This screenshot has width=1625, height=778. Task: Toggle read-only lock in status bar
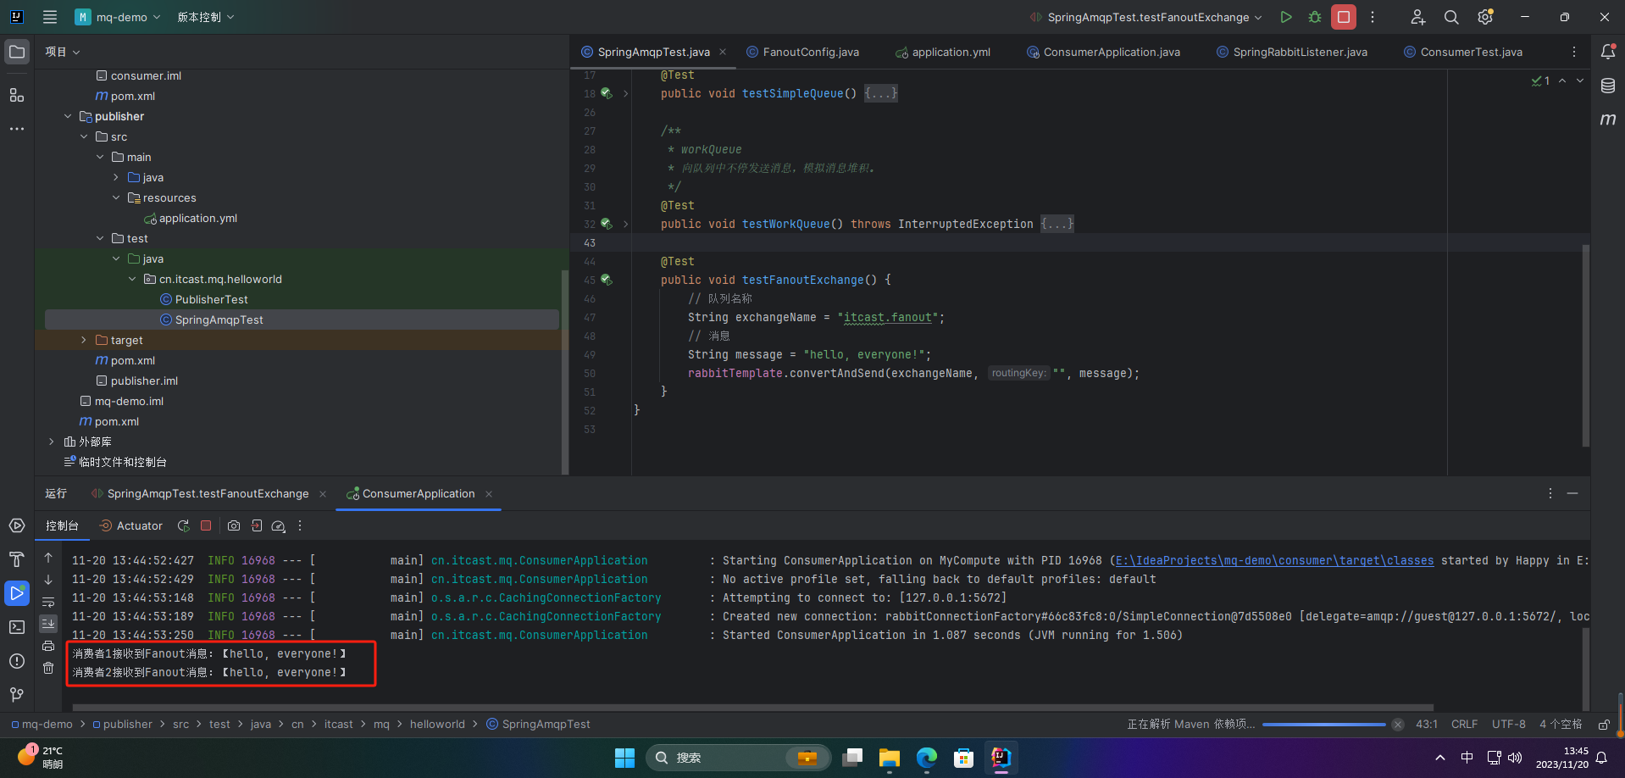click(x=1604, y=725)
